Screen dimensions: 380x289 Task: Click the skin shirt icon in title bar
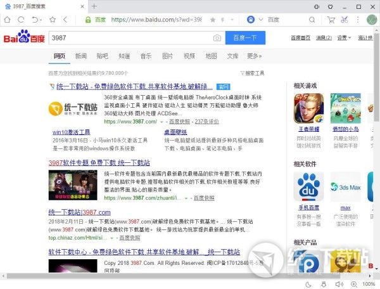pyautogui.click(x=331, y=6)
